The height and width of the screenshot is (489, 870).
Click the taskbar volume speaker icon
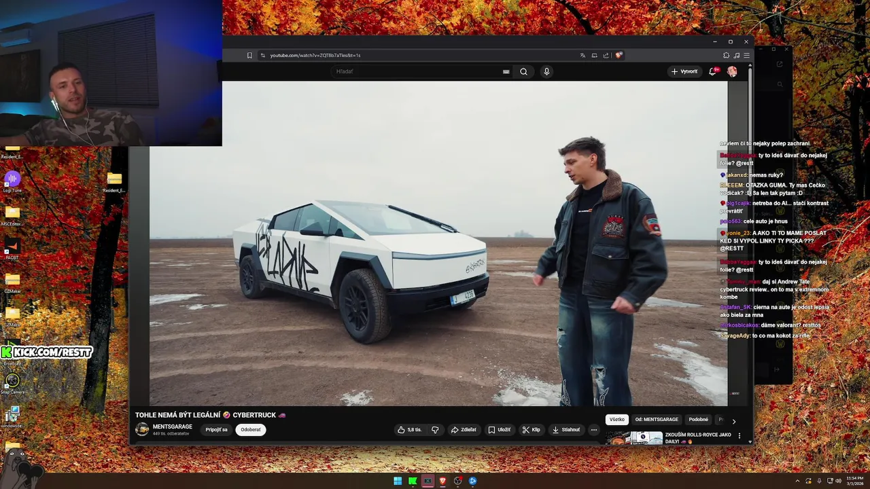(838, 481)
